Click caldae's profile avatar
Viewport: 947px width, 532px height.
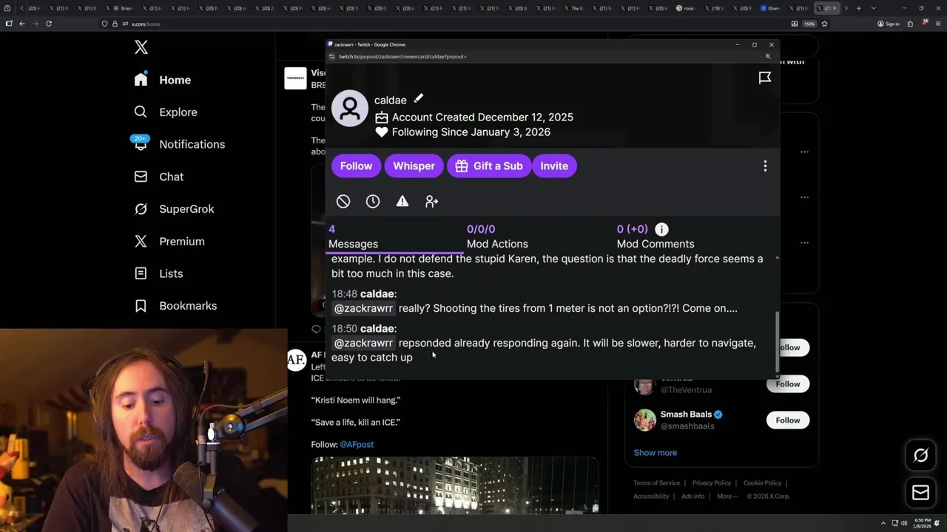tap(350, 109)
